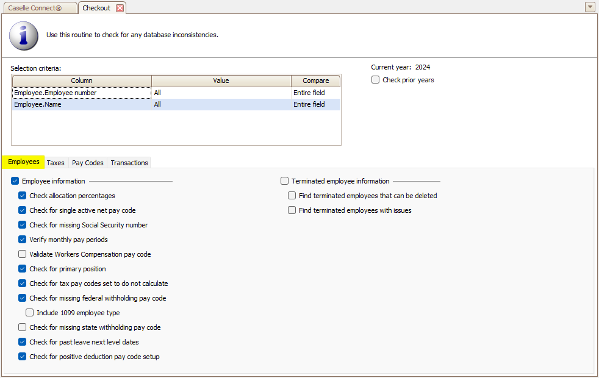The height and width of the screenshot is (378, 599).
Task: Click the Column header in selection criteria
Action: pos(82,80)
